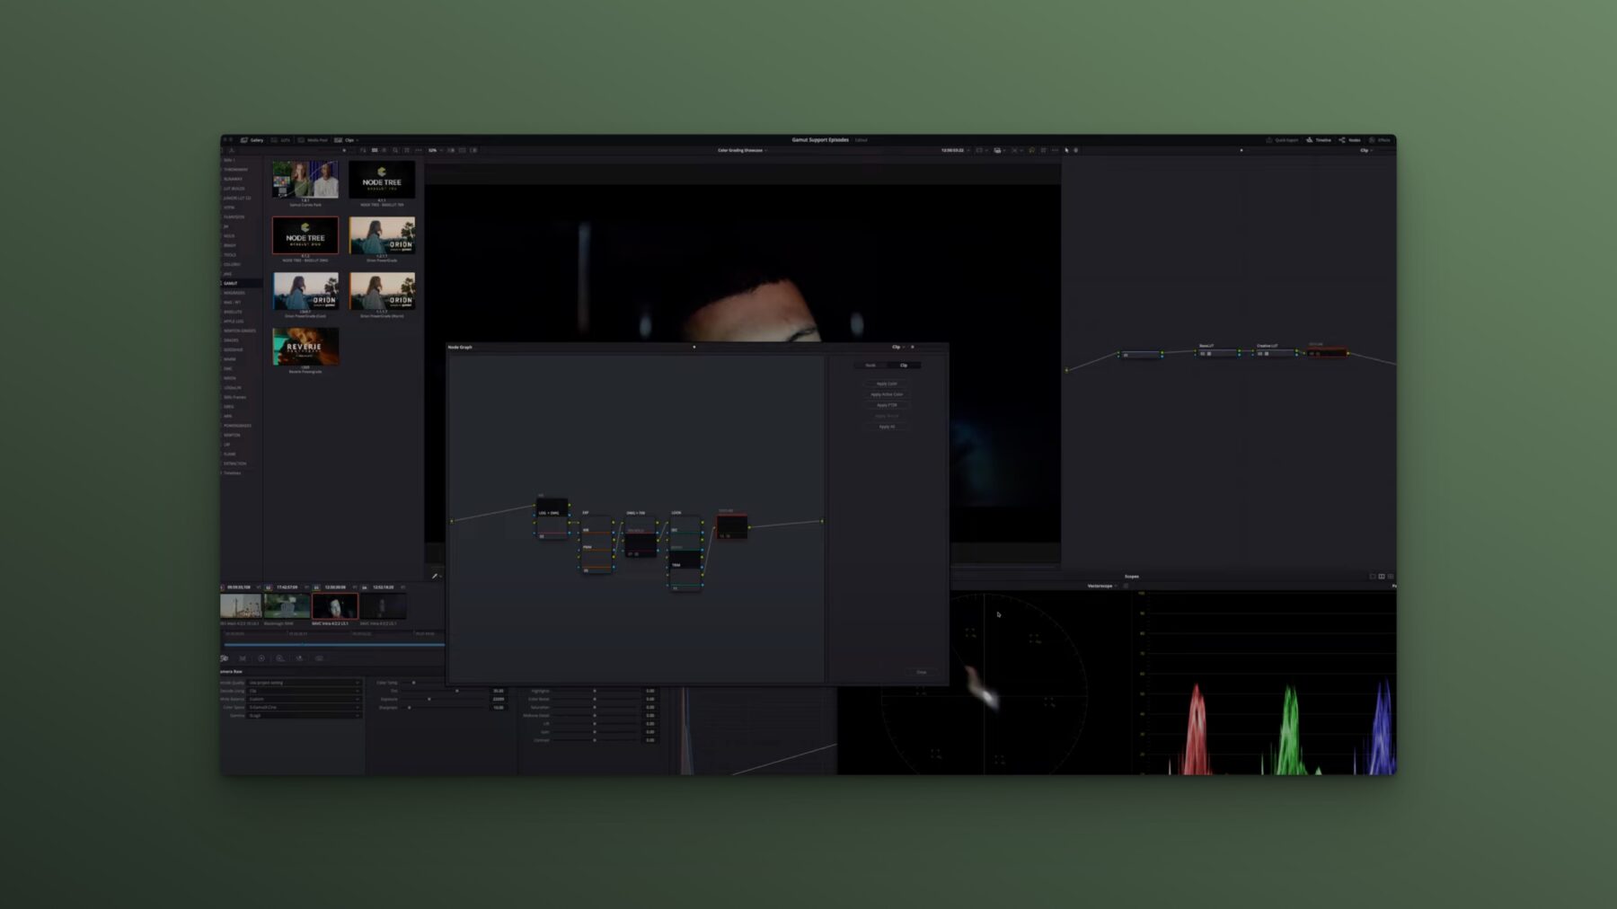Open the Media Pool
Viewport: 1617px width, 909px height.
[317, 140]
